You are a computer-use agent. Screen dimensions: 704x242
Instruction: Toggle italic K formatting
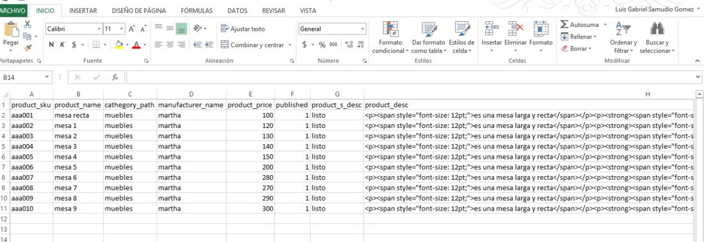62,44
